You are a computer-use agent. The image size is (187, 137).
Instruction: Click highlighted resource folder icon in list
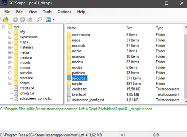click(69, 78)
